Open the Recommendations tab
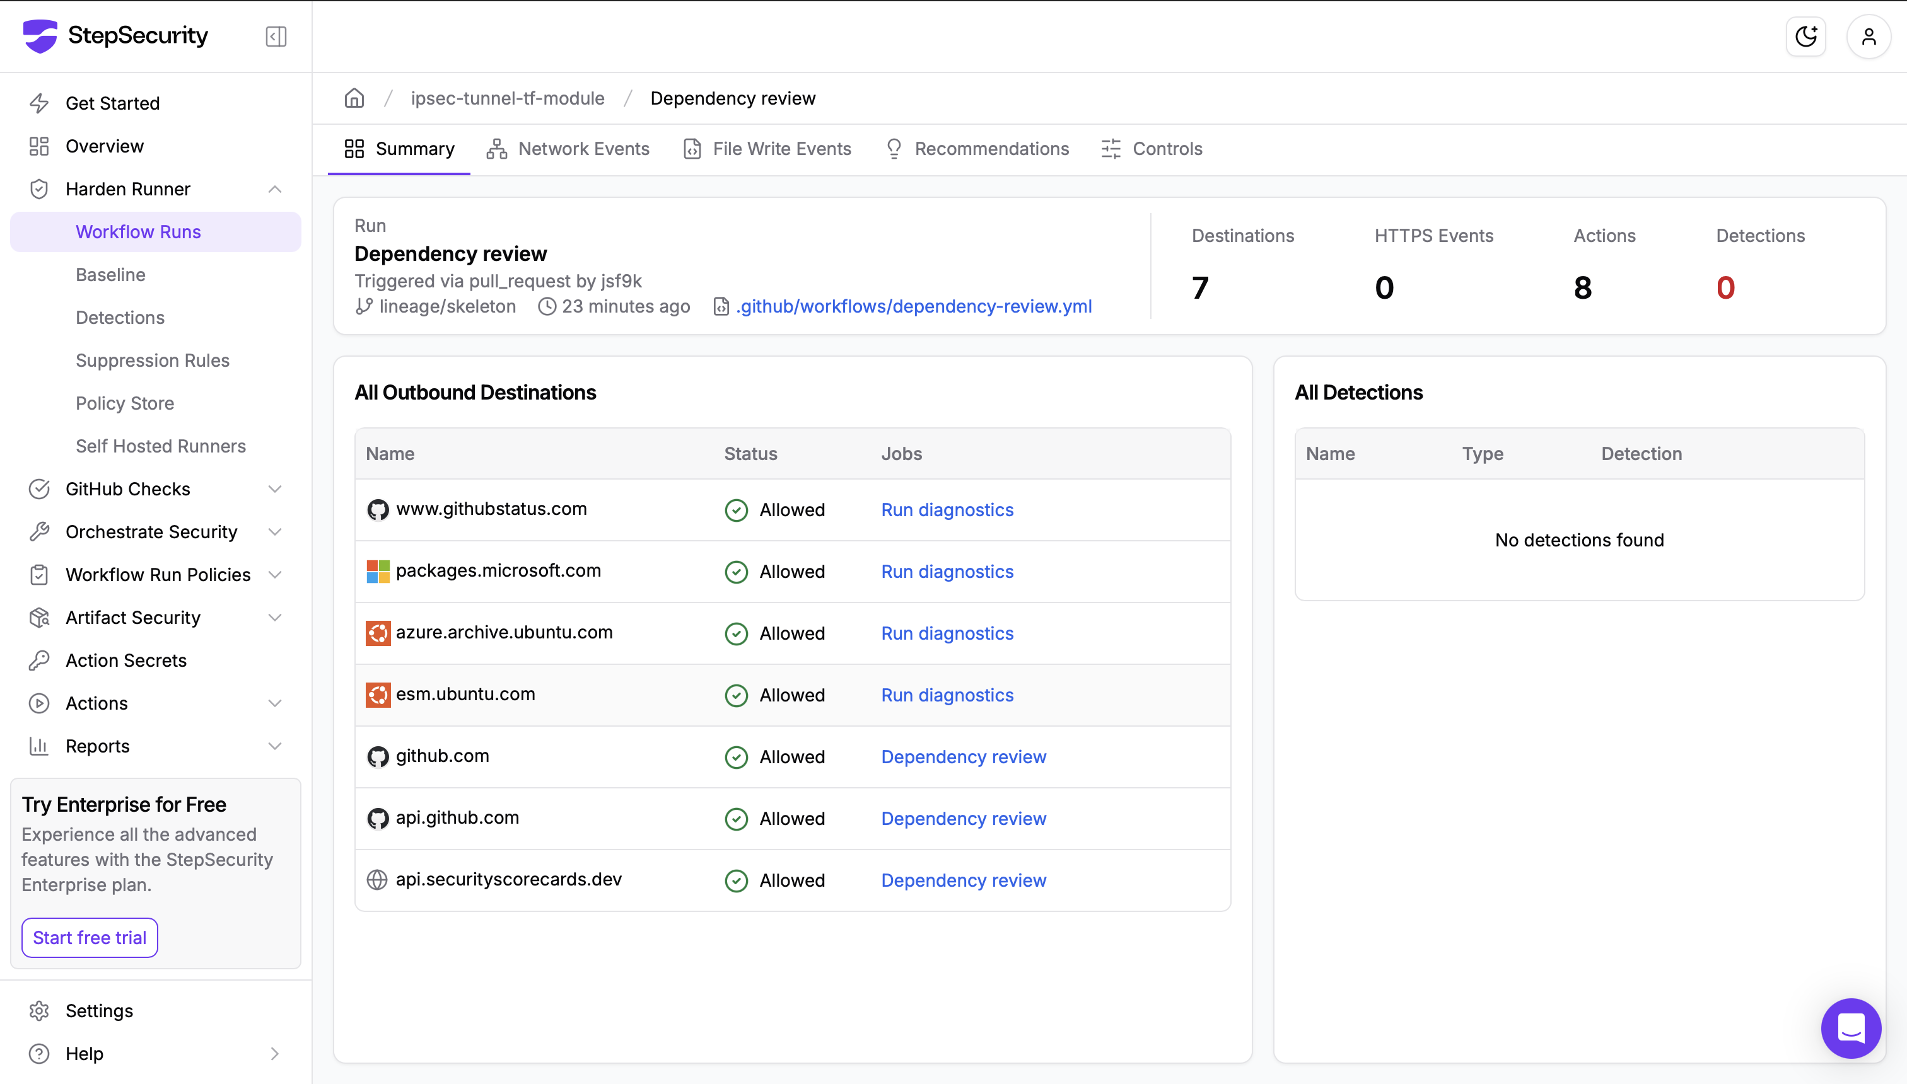Screen dimensions: 1907x1084 coord(977,149)
